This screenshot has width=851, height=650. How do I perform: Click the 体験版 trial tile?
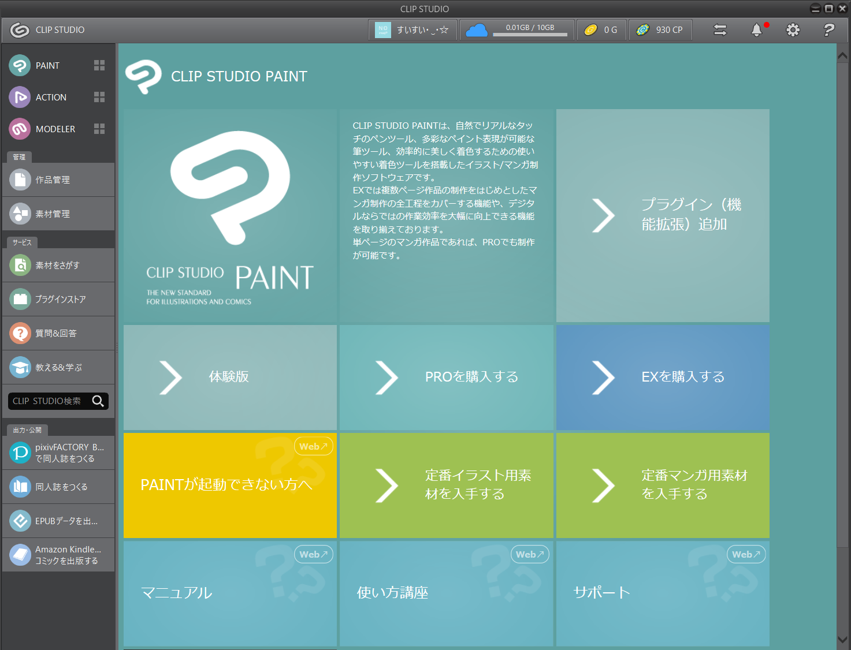(x=230, y=378)
